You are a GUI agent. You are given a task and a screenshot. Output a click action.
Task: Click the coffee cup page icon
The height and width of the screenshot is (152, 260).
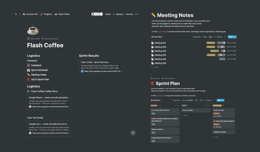33,30
